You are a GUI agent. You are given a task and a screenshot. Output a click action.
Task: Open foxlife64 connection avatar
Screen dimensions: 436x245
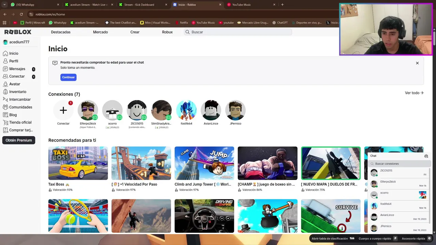click(x=186, y=110)
